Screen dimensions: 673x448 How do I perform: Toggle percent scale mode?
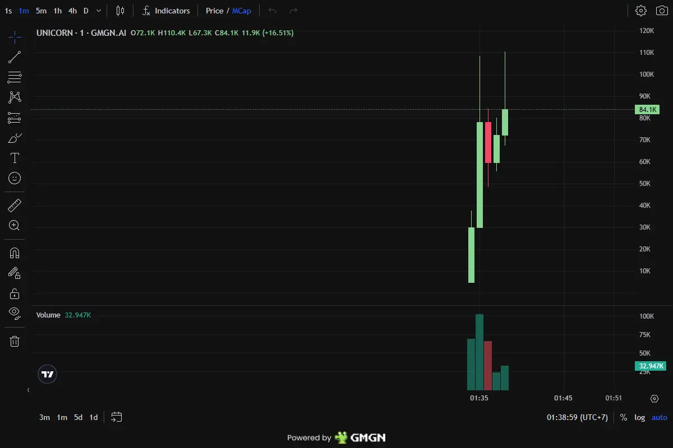(624, 417)
